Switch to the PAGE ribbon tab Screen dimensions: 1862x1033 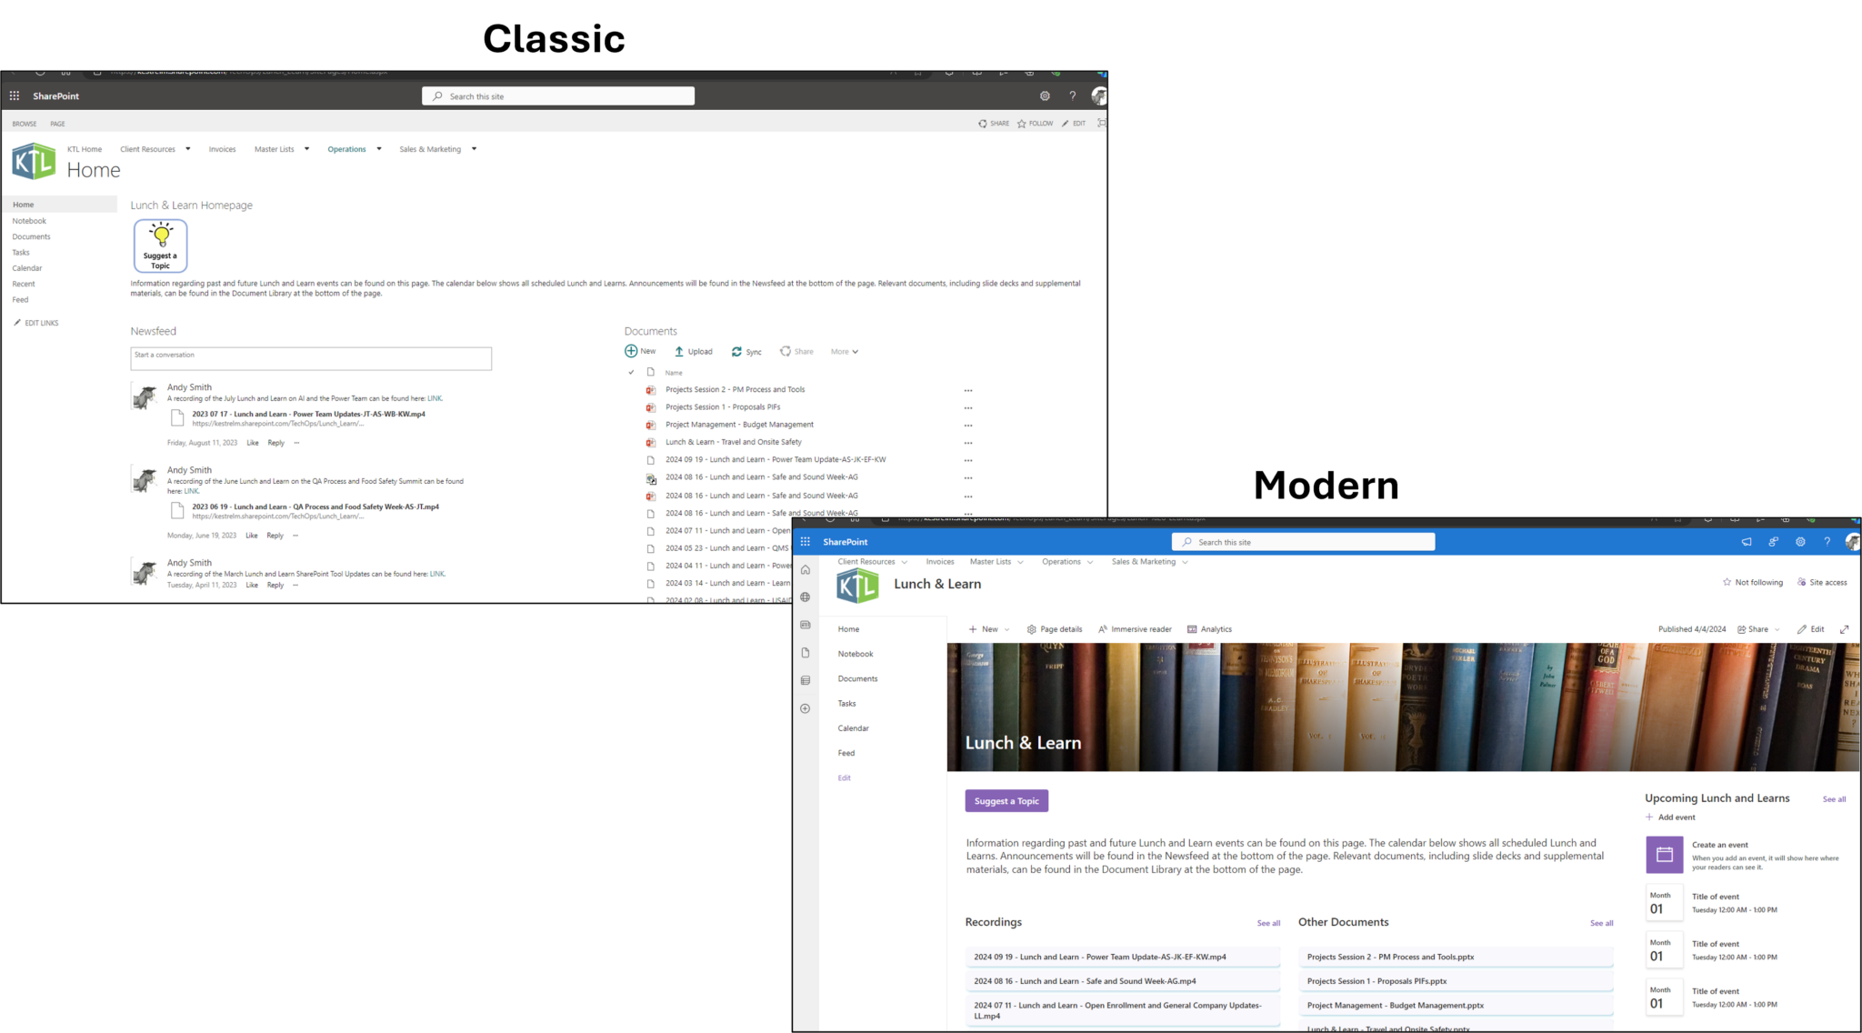pos(56,123)
